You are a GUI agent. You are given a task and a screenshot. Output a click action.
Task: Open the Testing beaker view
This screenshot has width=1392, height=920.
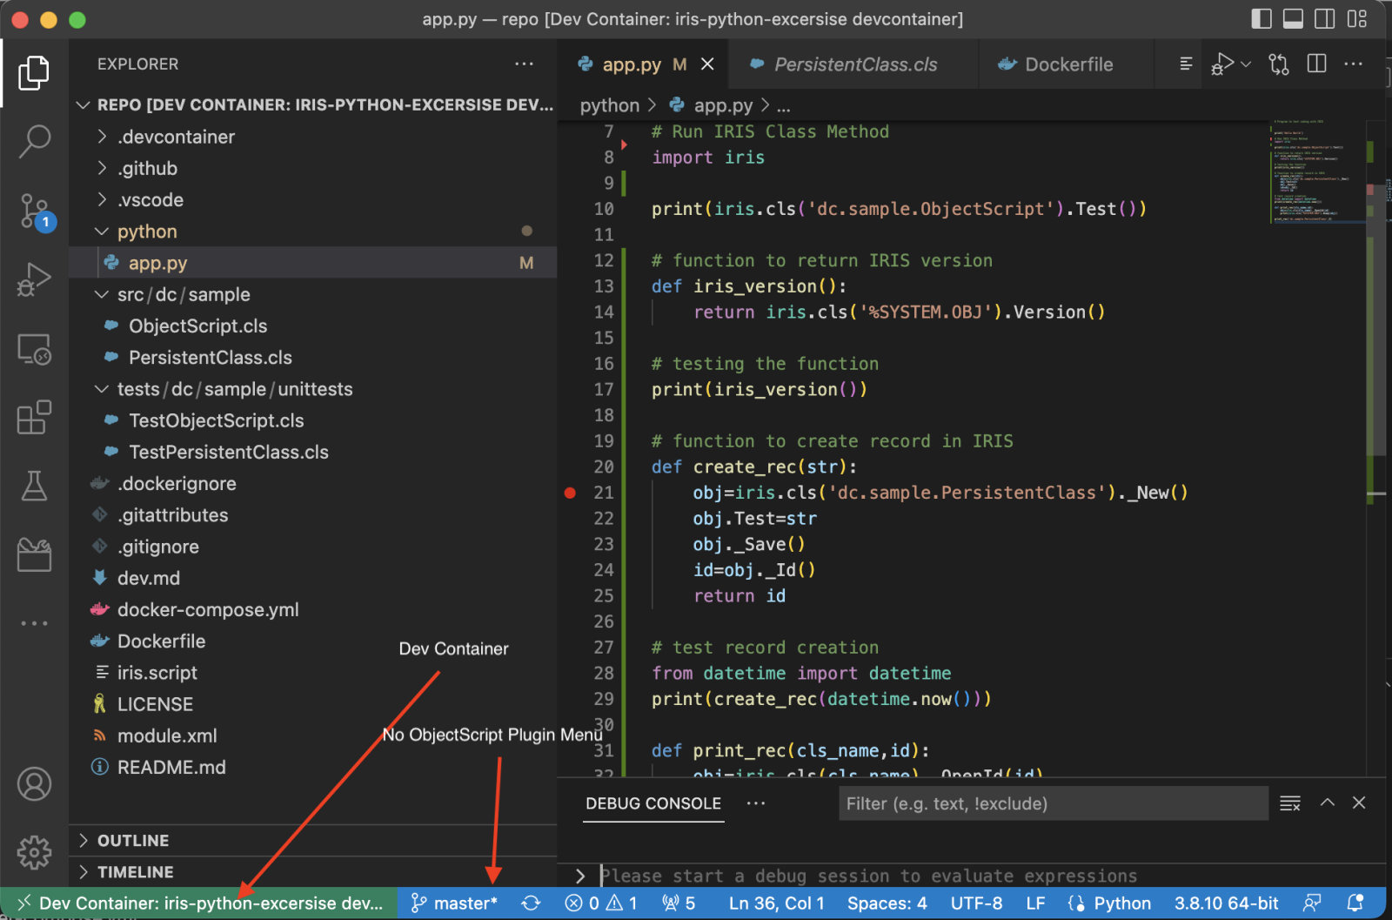click(x=34, y=486)
